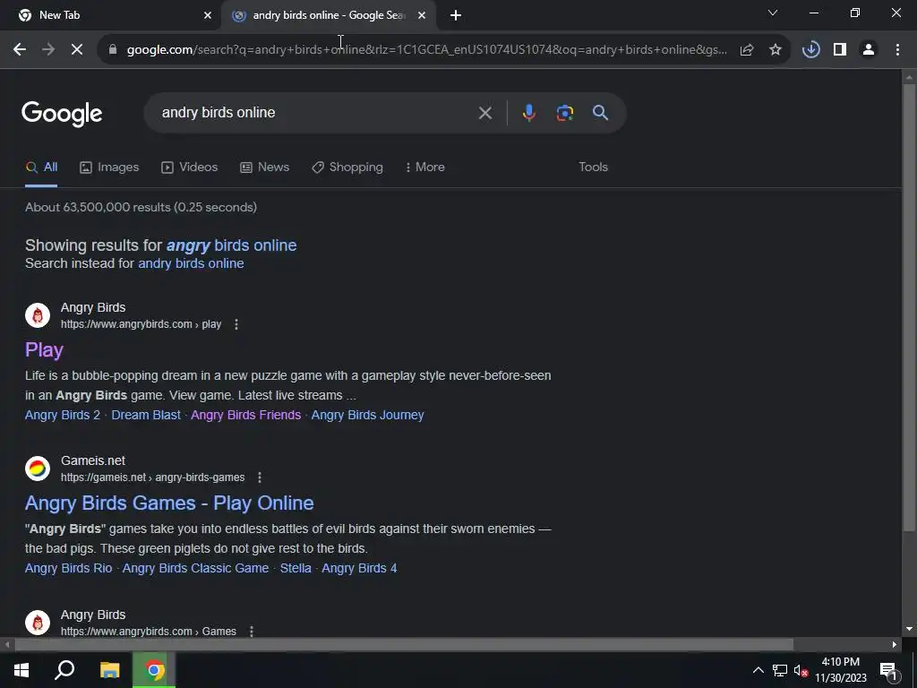Share this page via the share icon
Image resolution: width=917 pixels, height=688 pixels.
[x=747, y=50]
